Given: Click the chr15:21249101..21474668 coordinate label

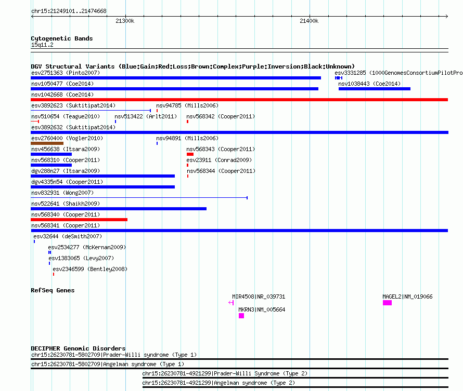Looking at the screenshot, I should [x=69, y=11].
